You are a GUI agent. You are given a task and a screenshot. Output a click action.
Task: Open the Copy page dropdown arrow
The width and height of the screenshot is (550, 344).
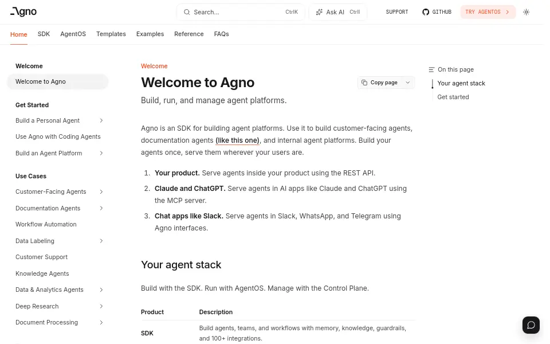coord(407,83)
